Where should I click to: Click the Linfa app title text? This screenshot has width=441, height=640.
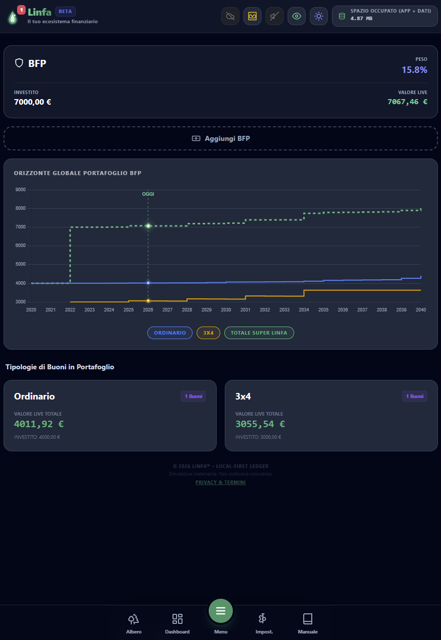pyautogui.click(x=40, y=12)
